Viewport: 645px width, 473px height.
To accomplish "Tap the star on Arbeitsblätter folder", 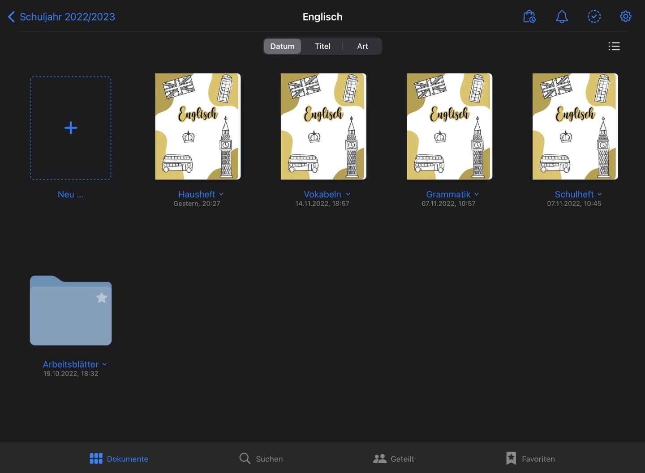I will click(x=102, y=298).
